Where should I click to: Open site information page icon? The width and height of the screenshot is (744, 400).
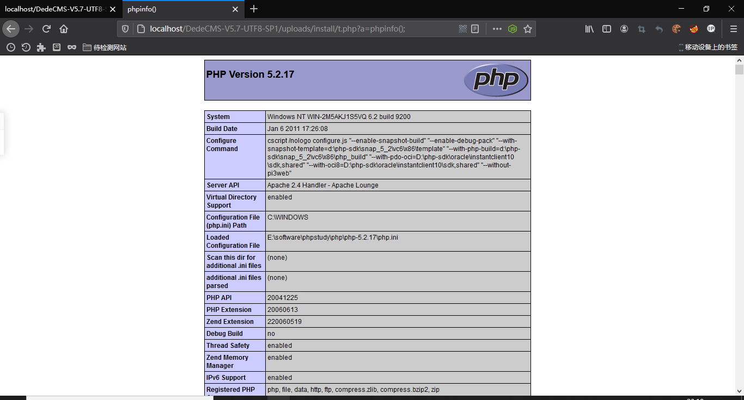click(140, 29)
